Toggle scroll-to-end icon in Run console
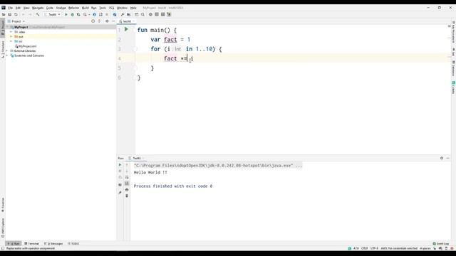Screen dimensions: 456x256 (127, 183)
